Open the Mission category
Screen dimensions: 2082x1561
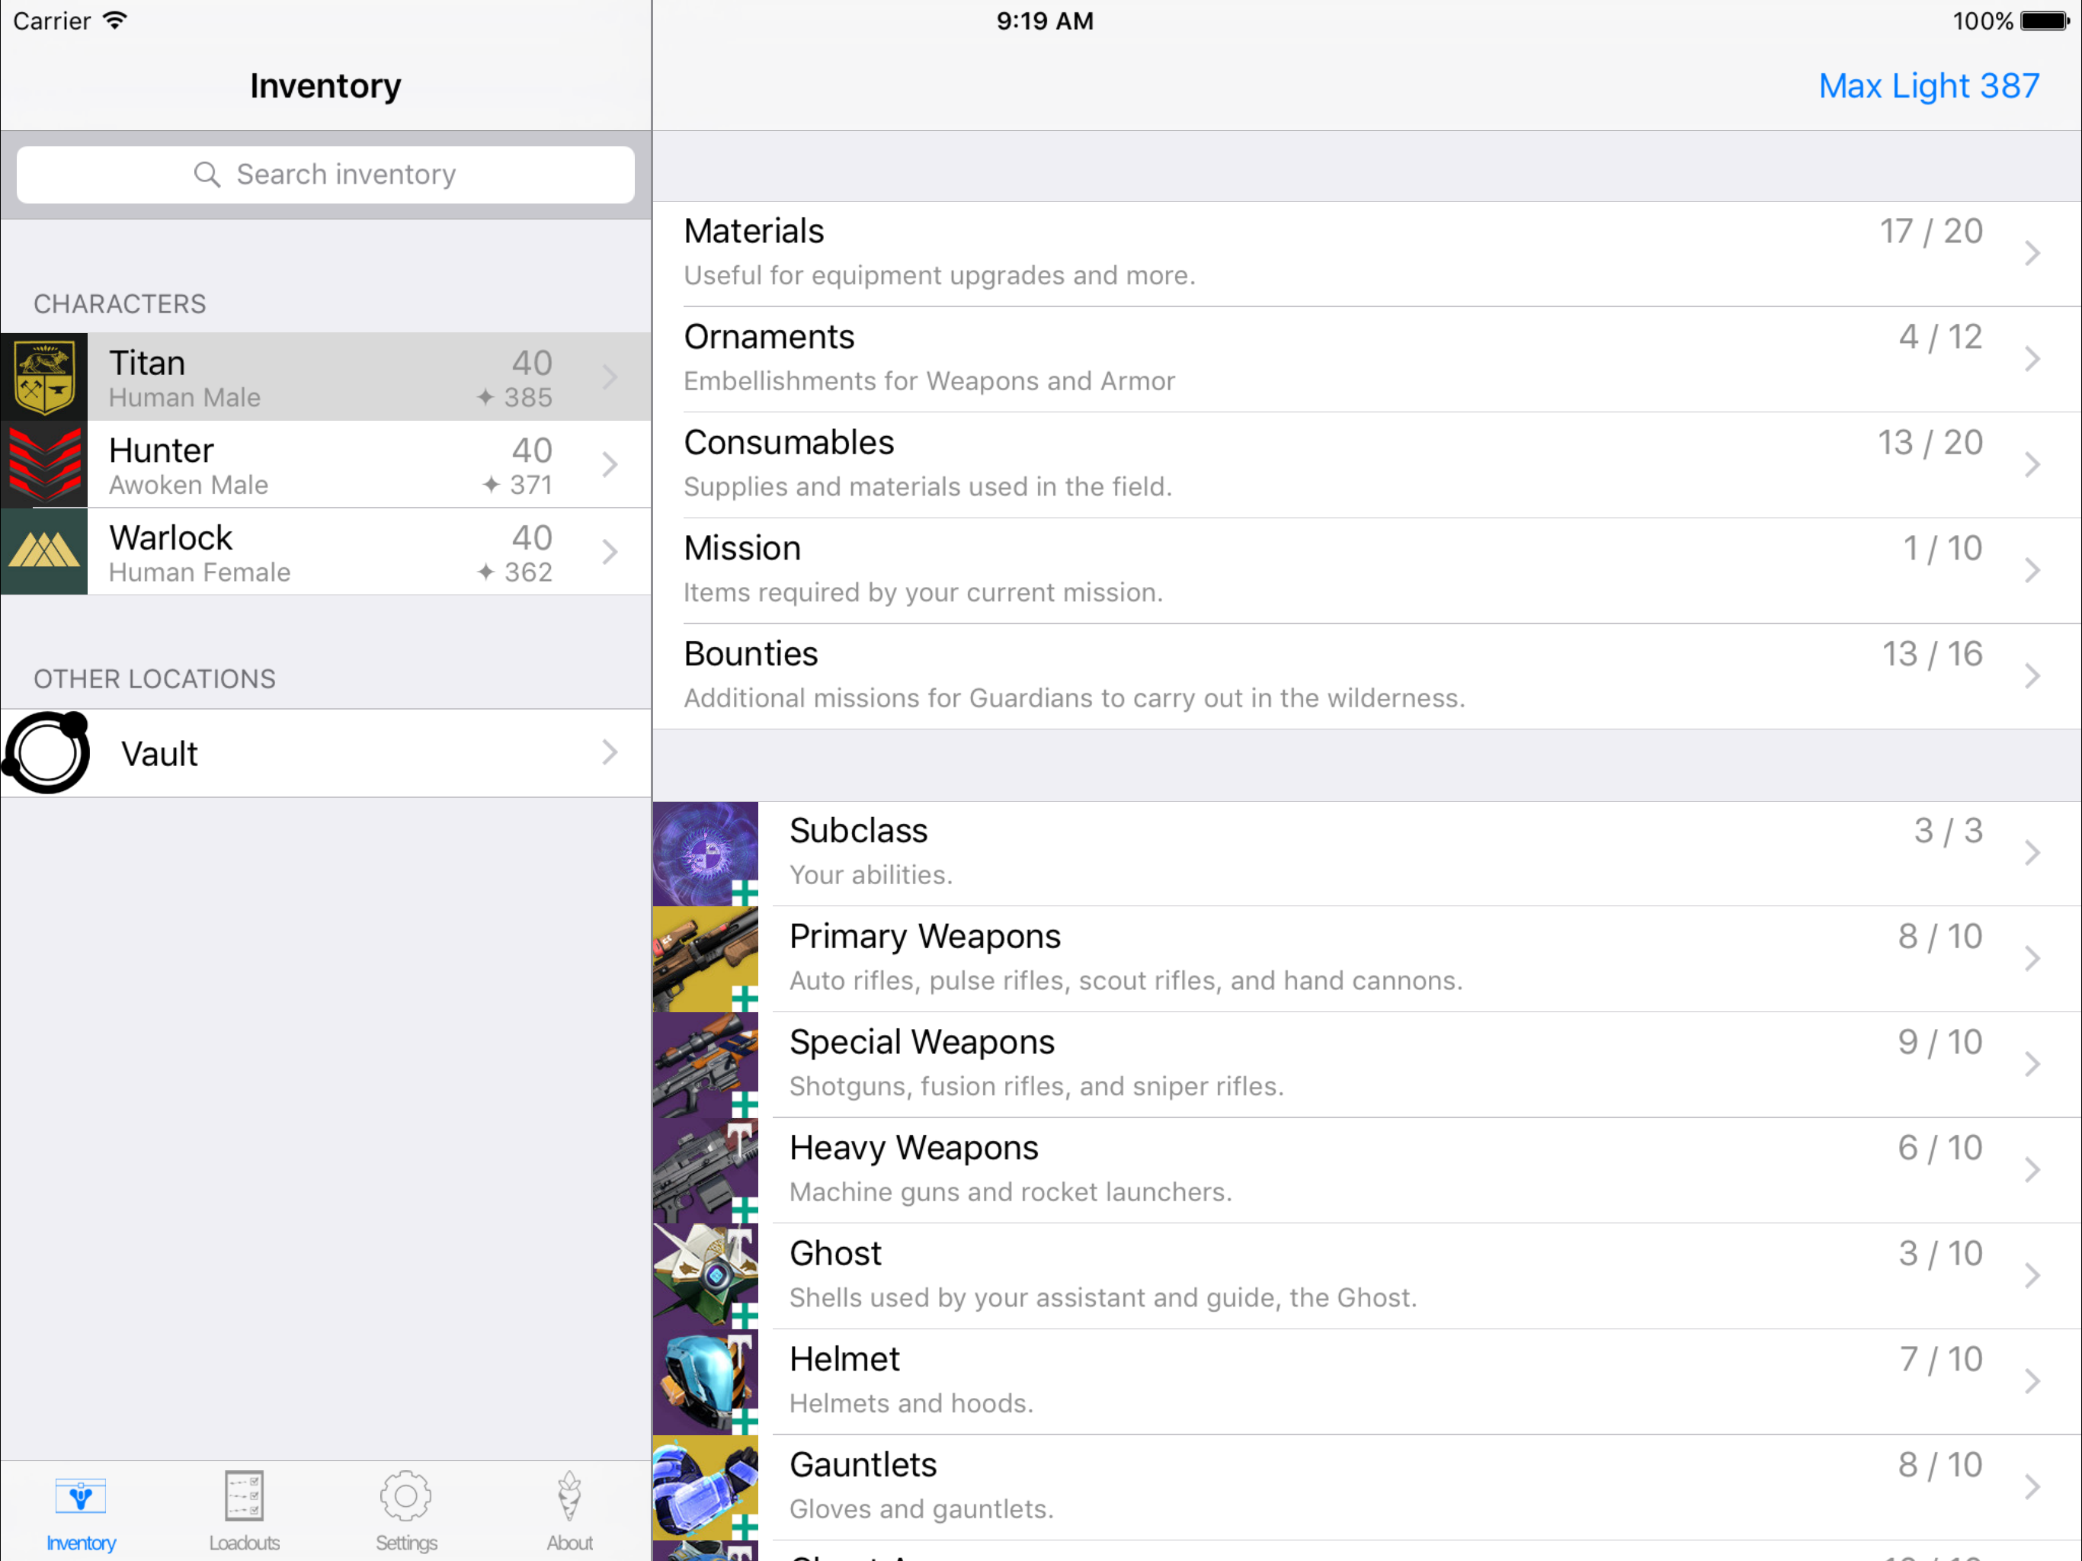(x=1366, y=571)
